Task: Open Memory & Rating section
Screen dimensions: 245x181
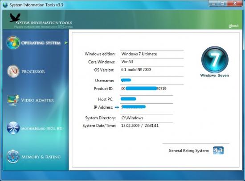Action: pos(41,157)
